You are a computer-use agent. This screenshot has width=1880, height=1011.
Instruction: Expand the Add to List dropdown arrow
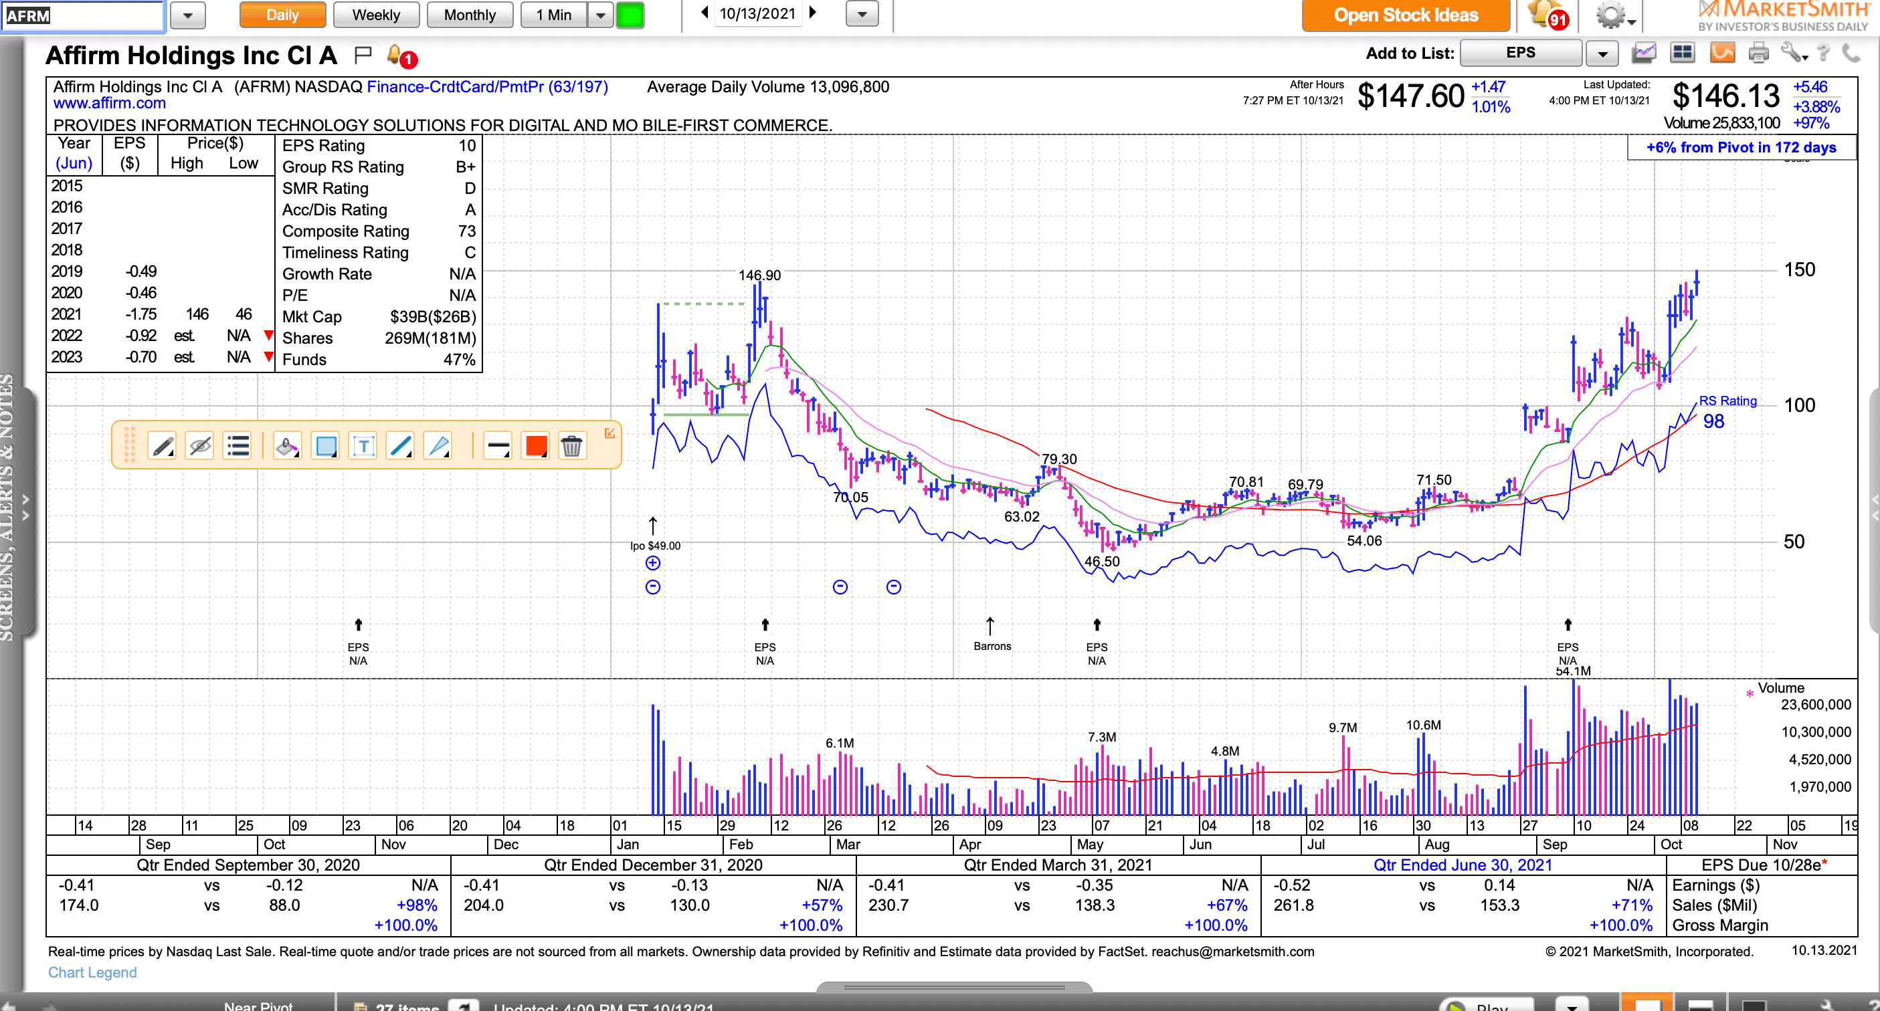click(x=1602, y=53)
